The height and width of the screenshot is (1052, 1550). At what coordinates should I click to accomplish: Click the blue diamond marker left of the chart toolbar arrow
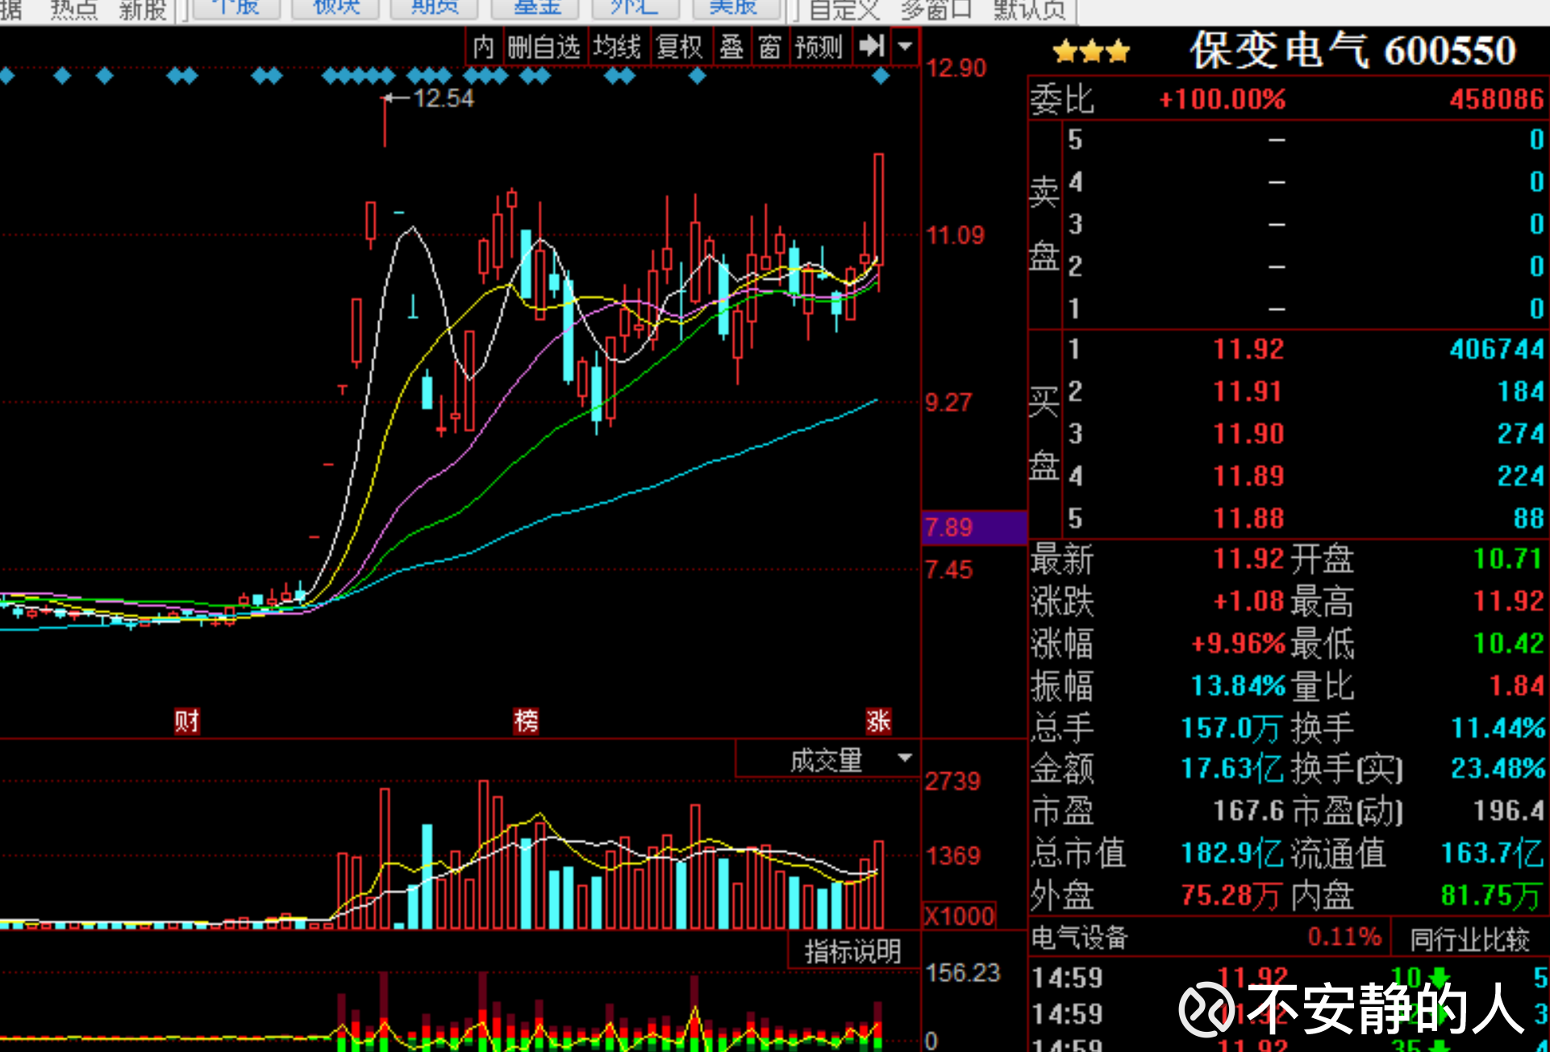[x=698, y=77]
